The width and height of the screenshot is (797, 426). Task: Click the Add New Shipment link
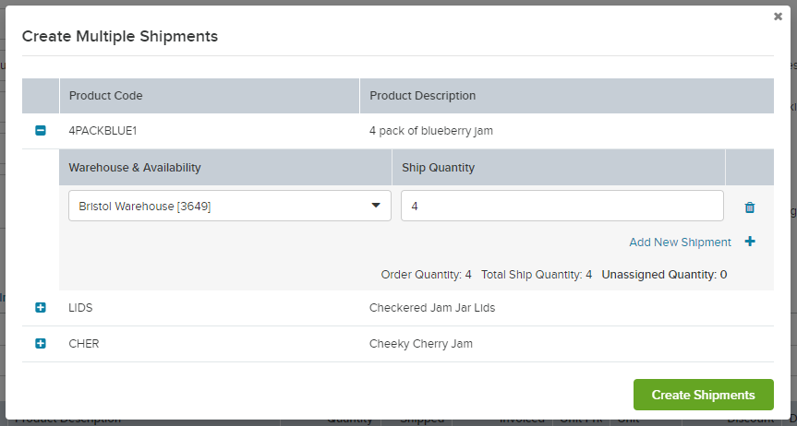tap(680, 243)
